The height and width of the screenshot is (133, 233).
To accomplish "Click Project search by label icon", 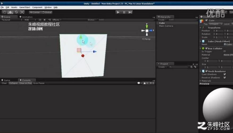I will (x=195, y=67).
